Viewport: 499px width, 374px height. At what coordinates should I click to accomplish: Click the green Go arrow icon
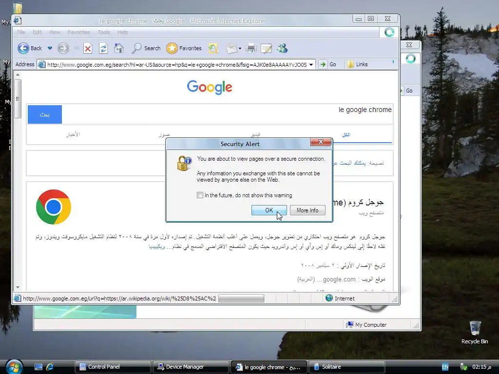[323, 64]
